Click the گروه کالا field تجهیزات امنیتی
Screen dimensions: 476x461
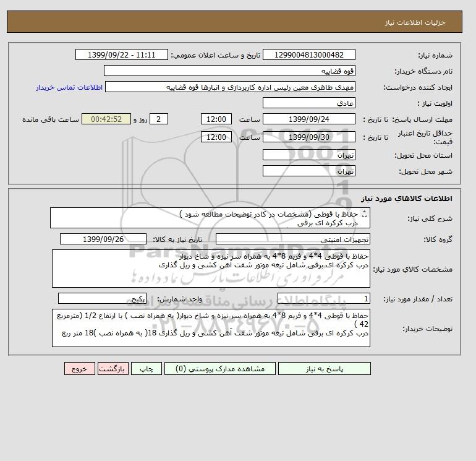click(292, 239)
